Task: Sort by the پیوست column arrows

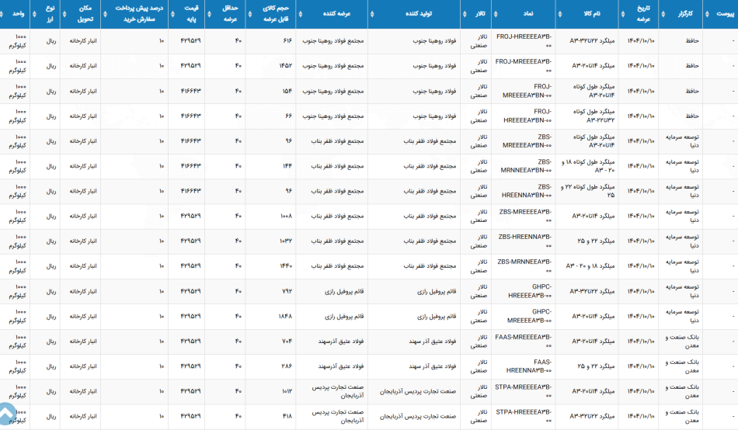Action: tap(707, 14)
